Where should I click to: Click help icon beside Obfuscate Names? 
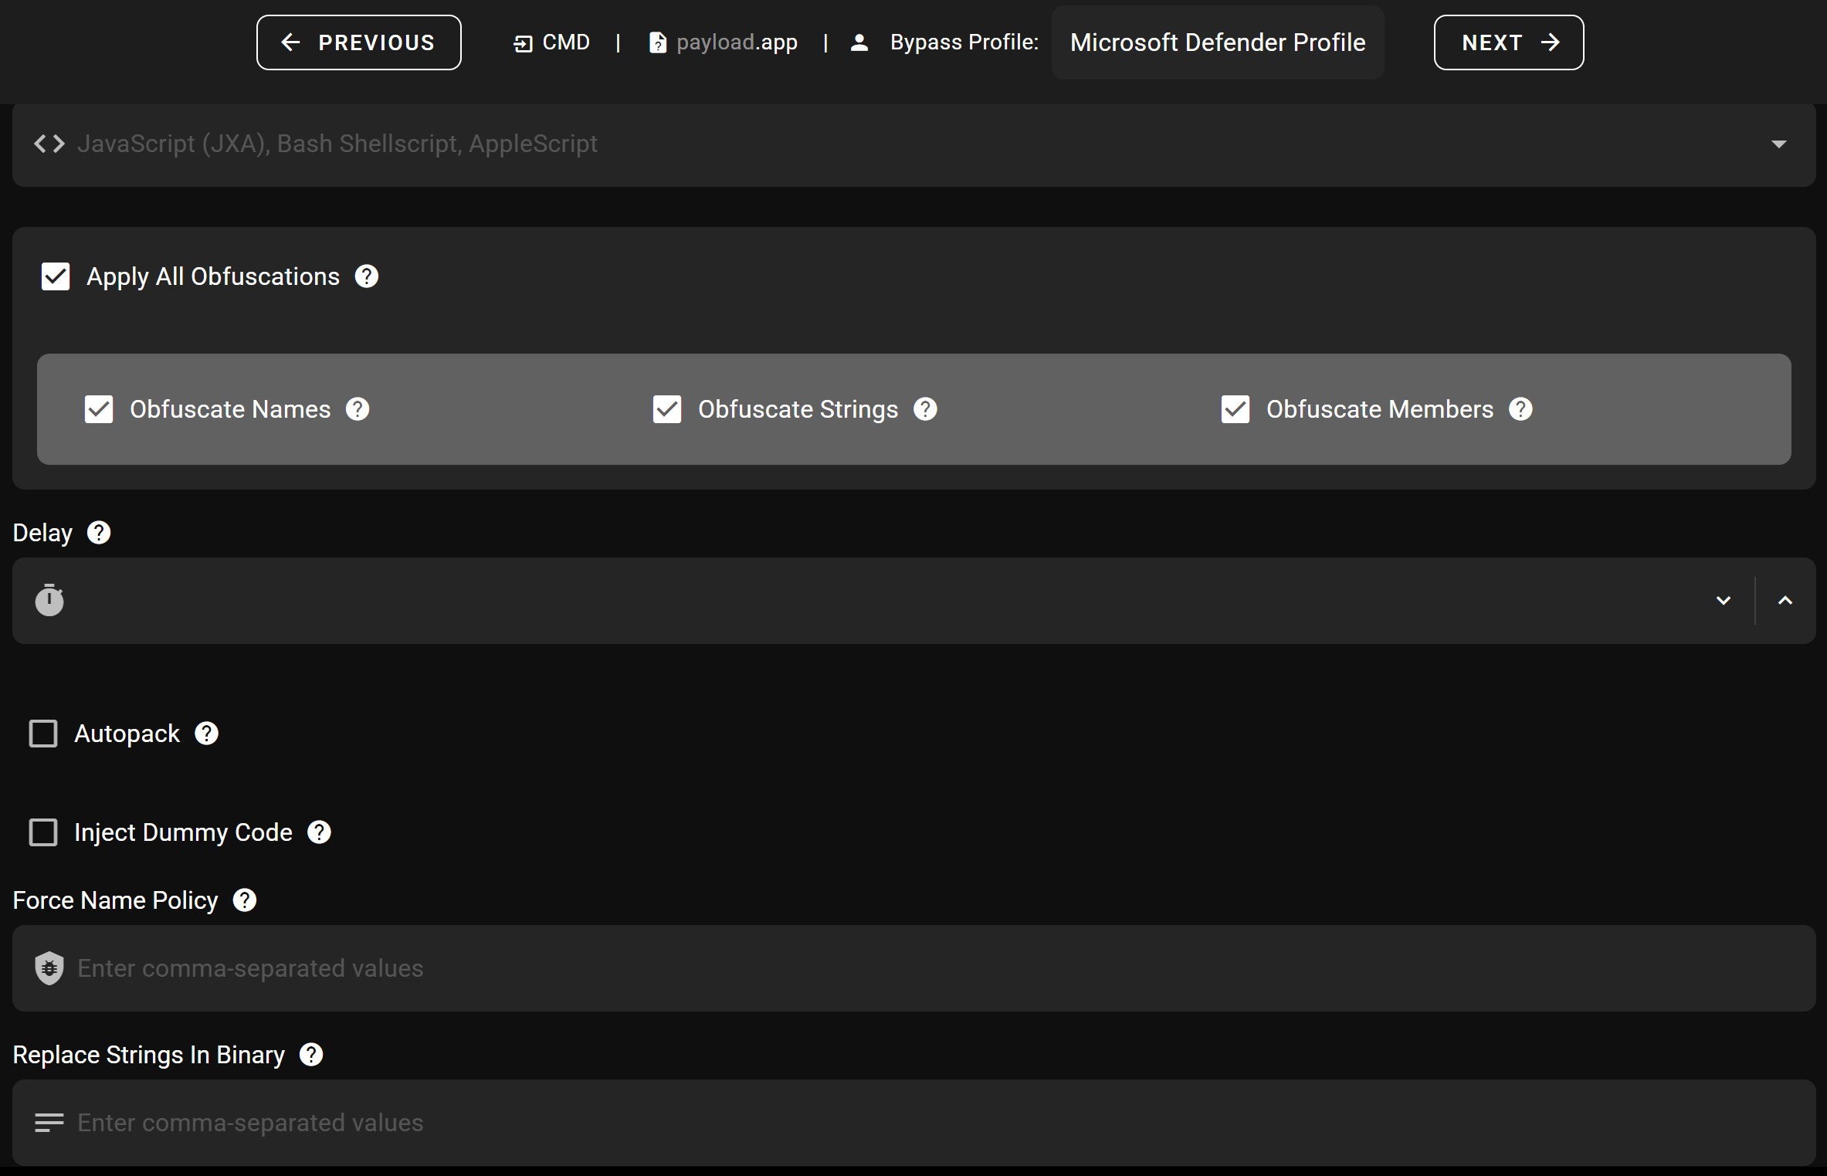click(358, 409)
